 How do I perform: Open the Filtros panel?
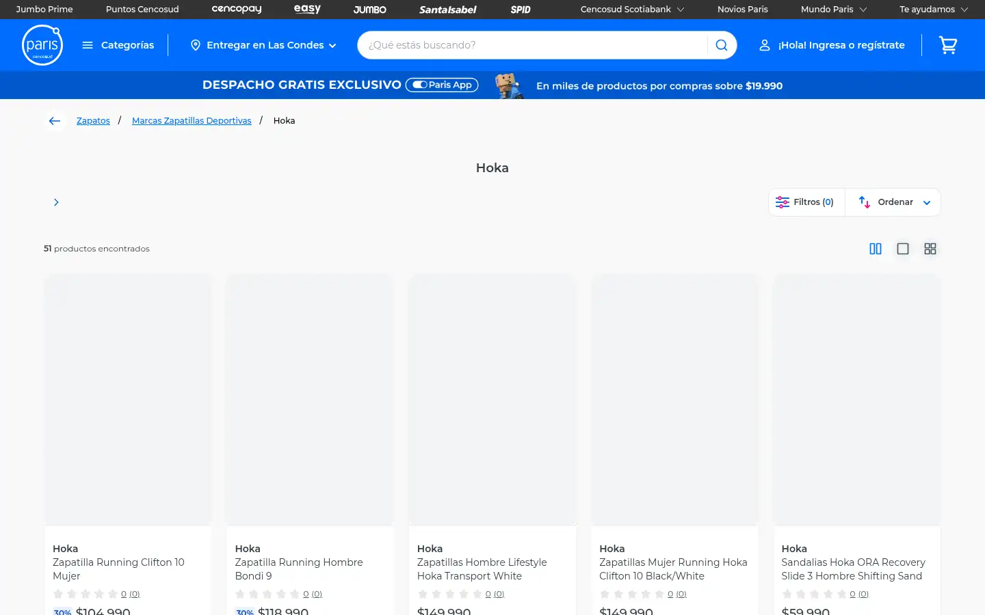[x=806, y=202]
